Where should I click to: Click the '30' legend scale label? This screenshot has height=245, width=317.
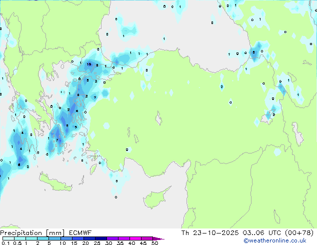point(108,243)
